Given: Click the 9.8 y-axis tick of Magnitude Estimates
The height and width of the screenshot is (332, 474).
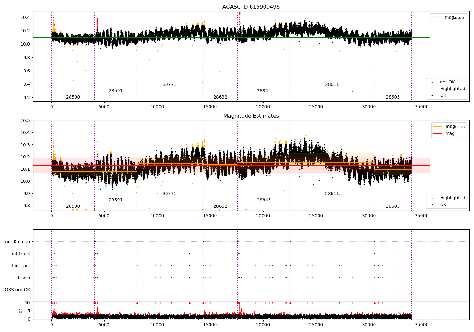Looking at the screenshot, I should [x=27, y=206].
